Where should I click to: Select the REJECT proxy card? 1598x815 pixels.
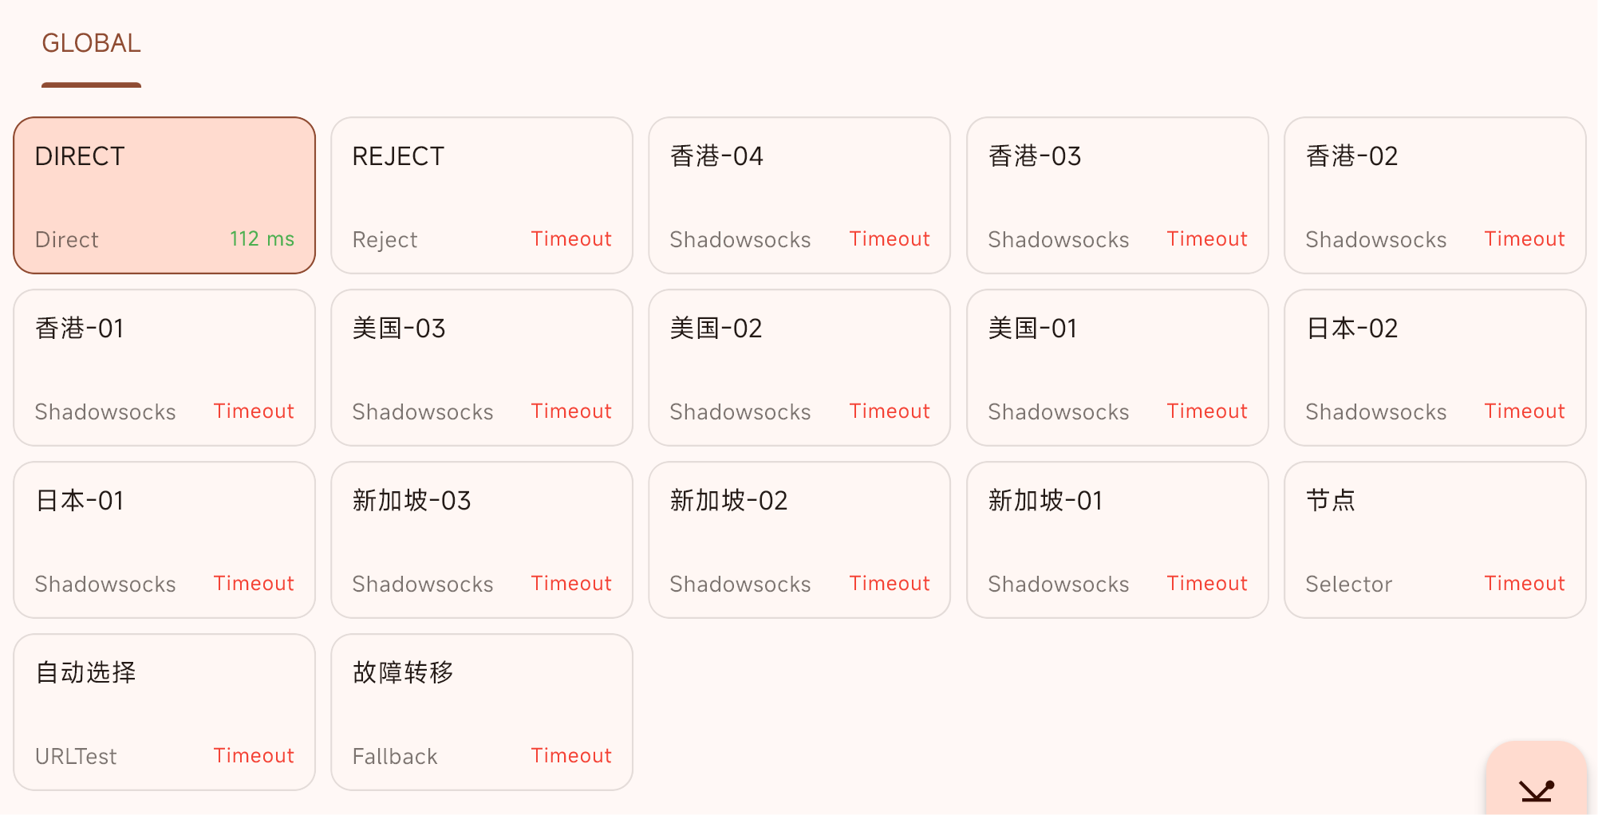[482, 195]
